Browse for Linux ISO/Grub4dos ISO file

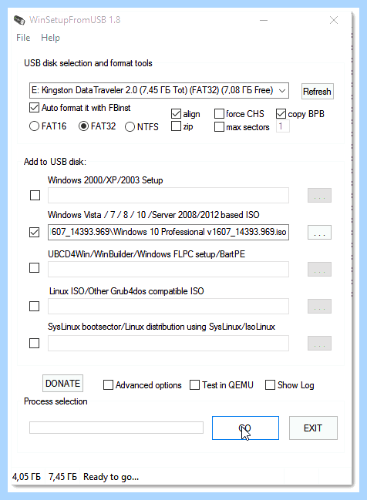pos(319,306)
